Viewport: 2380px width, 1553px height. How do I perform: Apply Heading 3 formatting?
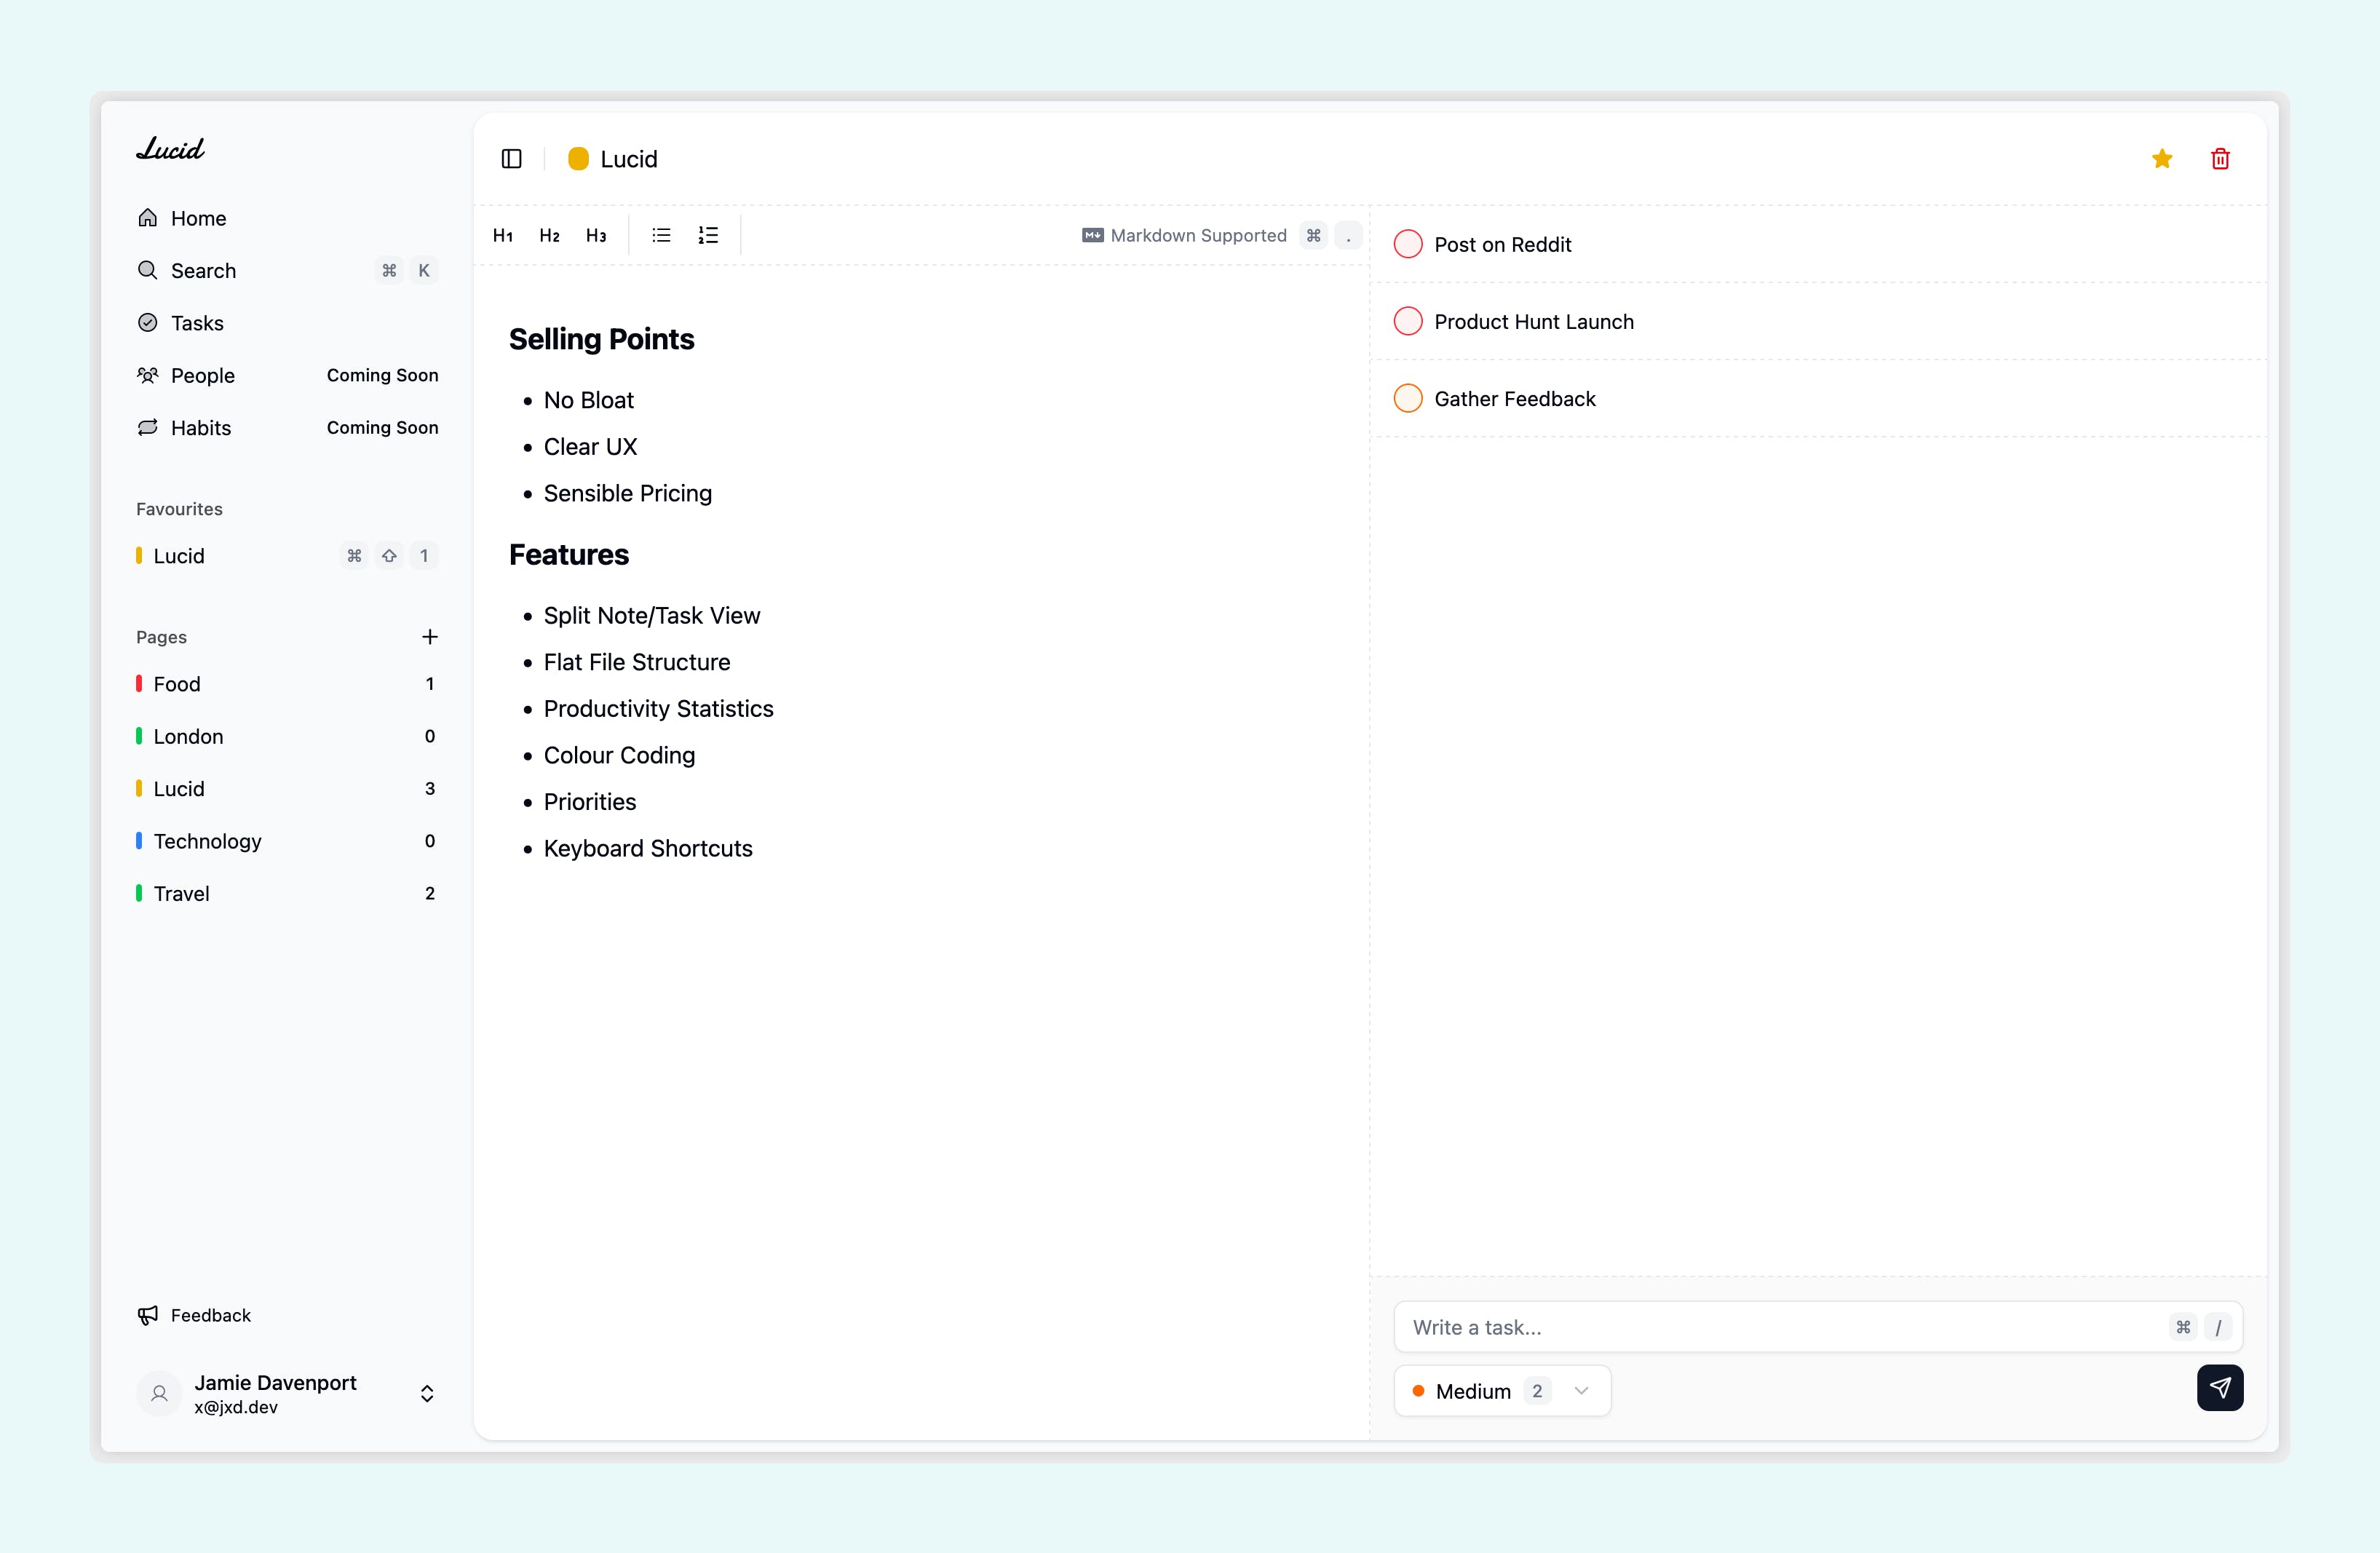tap(596, 236)
